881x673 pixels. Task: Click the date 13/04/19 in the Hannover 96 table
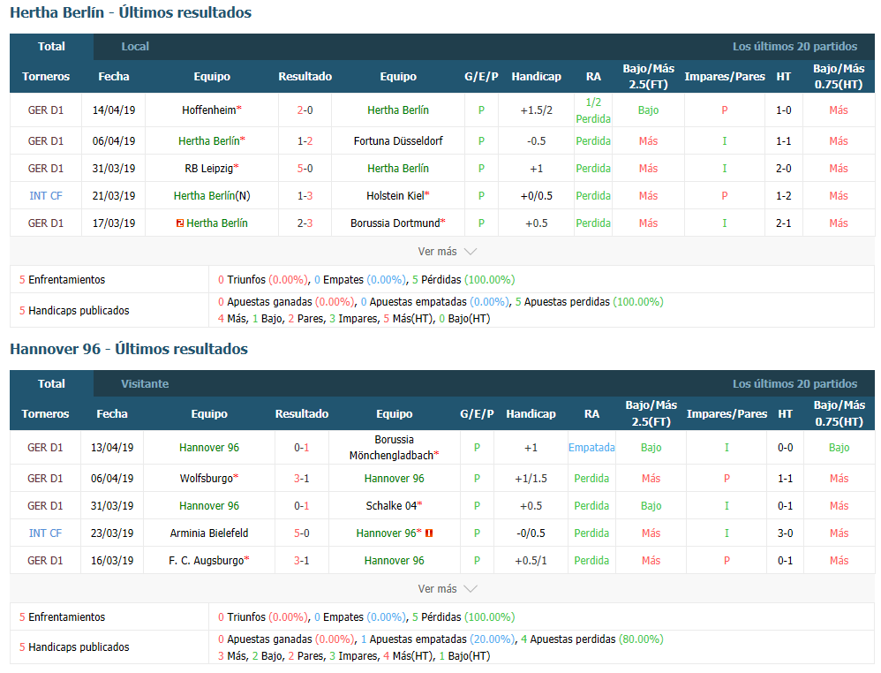point(112,448)
